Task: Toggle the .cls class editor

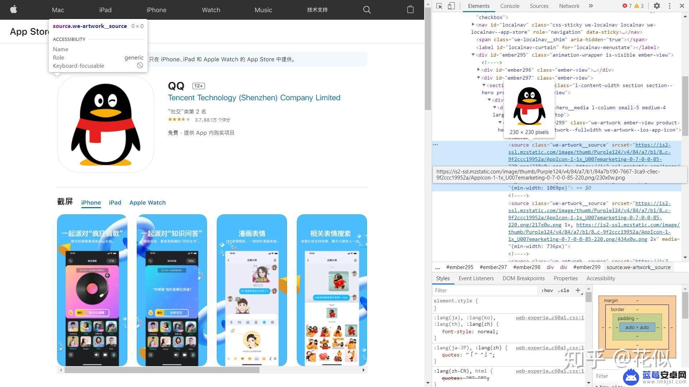Action: pyautogui.click(x=563, y=290)
